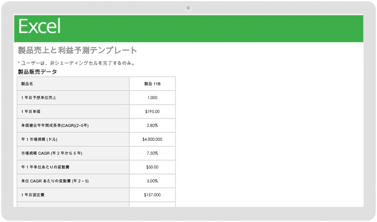Select the $157,000 fixed cost cell

coord(152,195)
